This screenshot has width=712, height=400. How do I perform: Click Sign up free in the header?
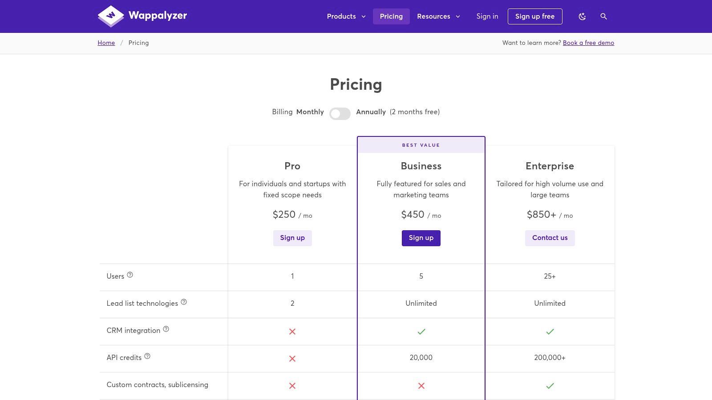[x=535, y=16]
